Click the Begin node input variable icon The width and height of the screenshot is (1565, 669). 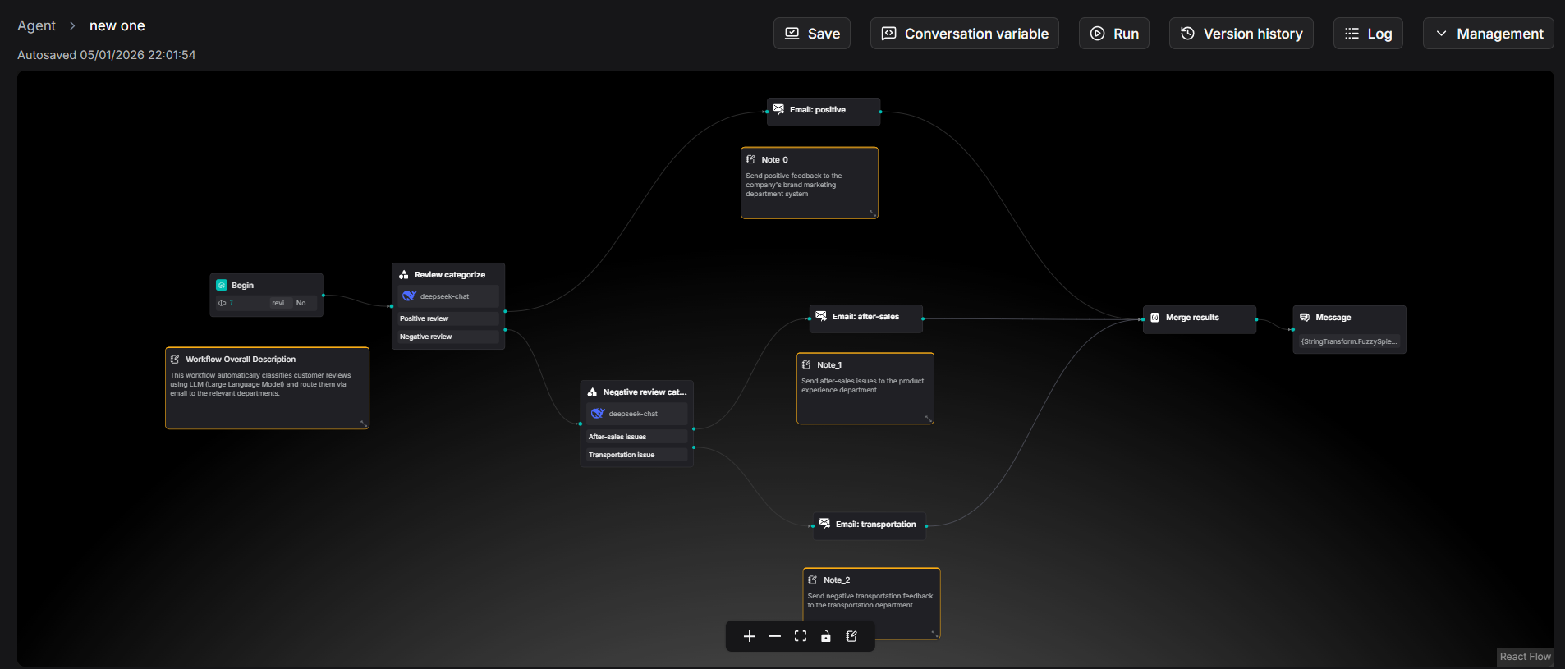[222, 303]
